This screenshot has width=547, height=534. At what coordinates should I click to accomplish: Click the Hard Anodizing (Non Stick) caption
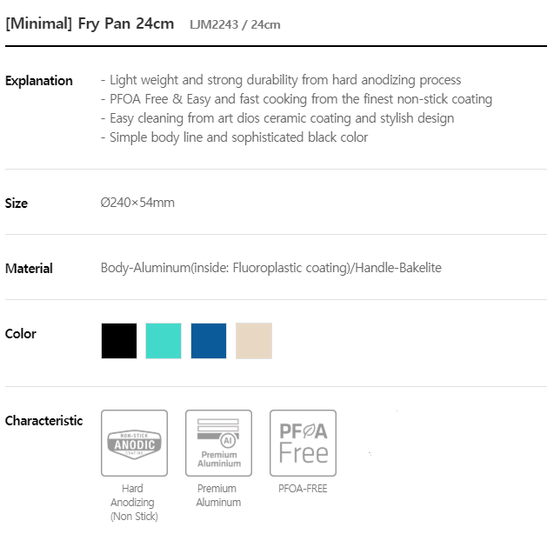134,503
